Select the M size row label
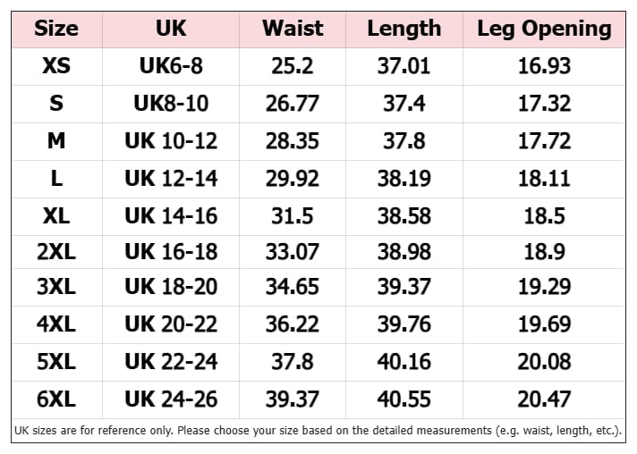 coord(56,141)
